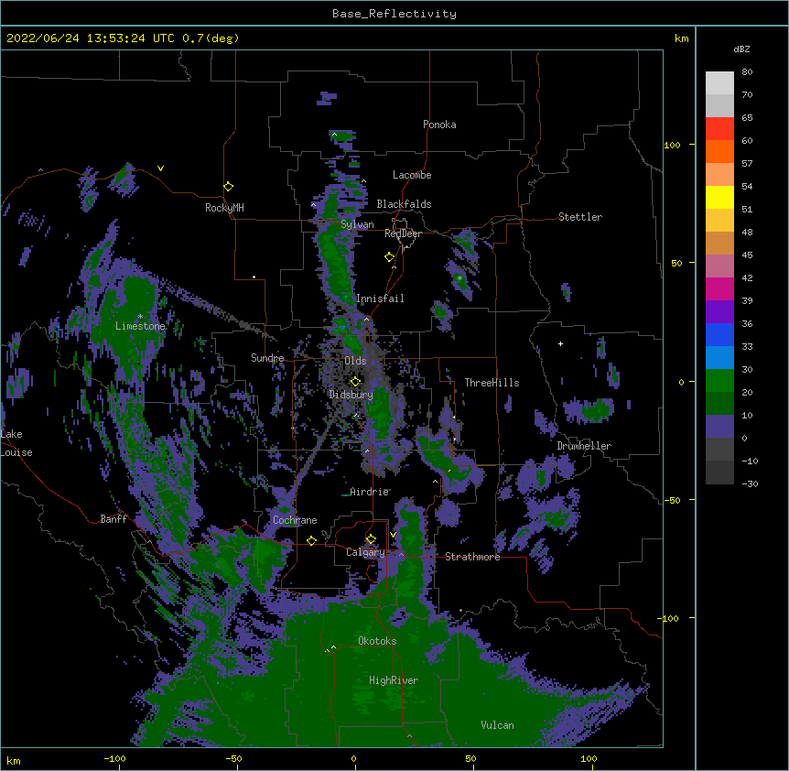The width and height of the screenshot is (789, 771).
Task: Click the yellow diamond marker beside RockyMH
Action: [229, 187]
